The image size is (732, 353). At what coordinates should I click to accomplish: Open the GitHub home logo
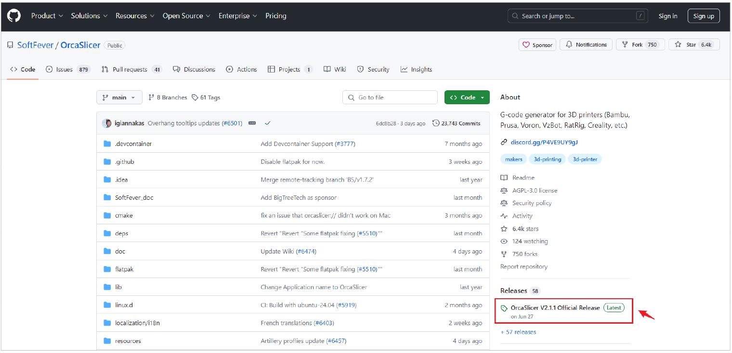click(x=14, y=16)
